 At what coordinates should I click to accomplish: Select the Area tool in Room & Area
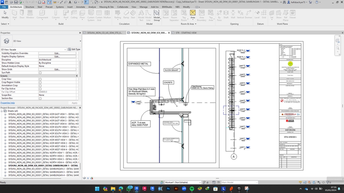tap(193, 14)
